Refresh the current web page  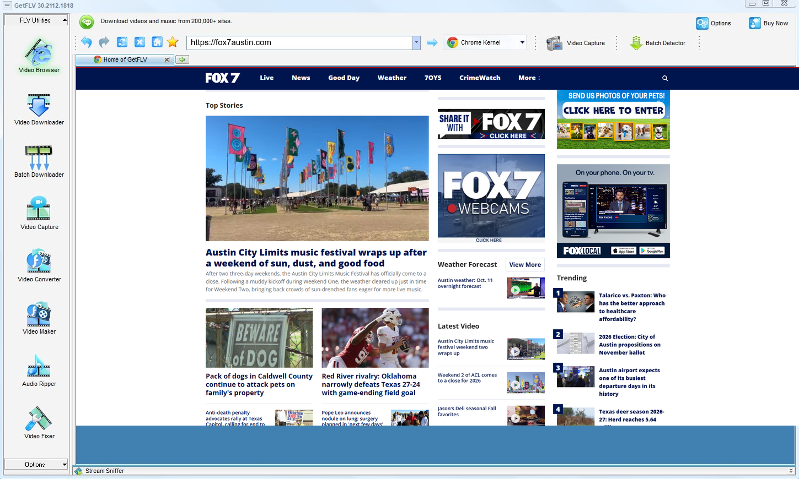122,42
